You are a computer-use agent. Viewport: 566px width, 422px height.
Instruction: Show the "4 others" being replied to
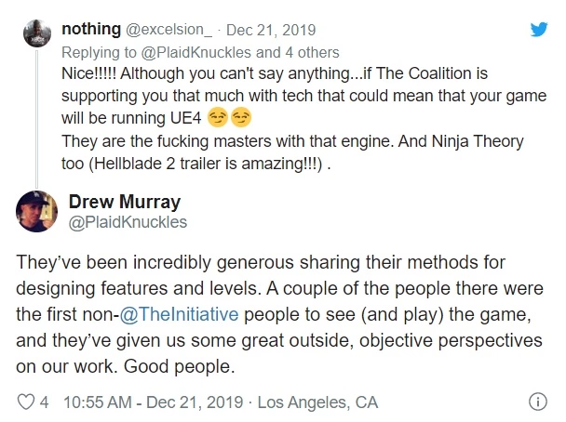(313, 52)
